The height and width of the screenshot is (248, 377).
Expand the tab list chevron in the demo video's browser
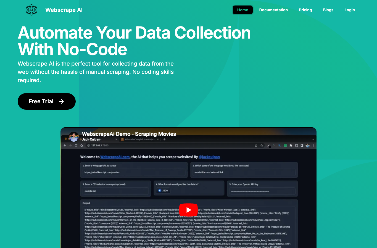click(x=313, y=139)
